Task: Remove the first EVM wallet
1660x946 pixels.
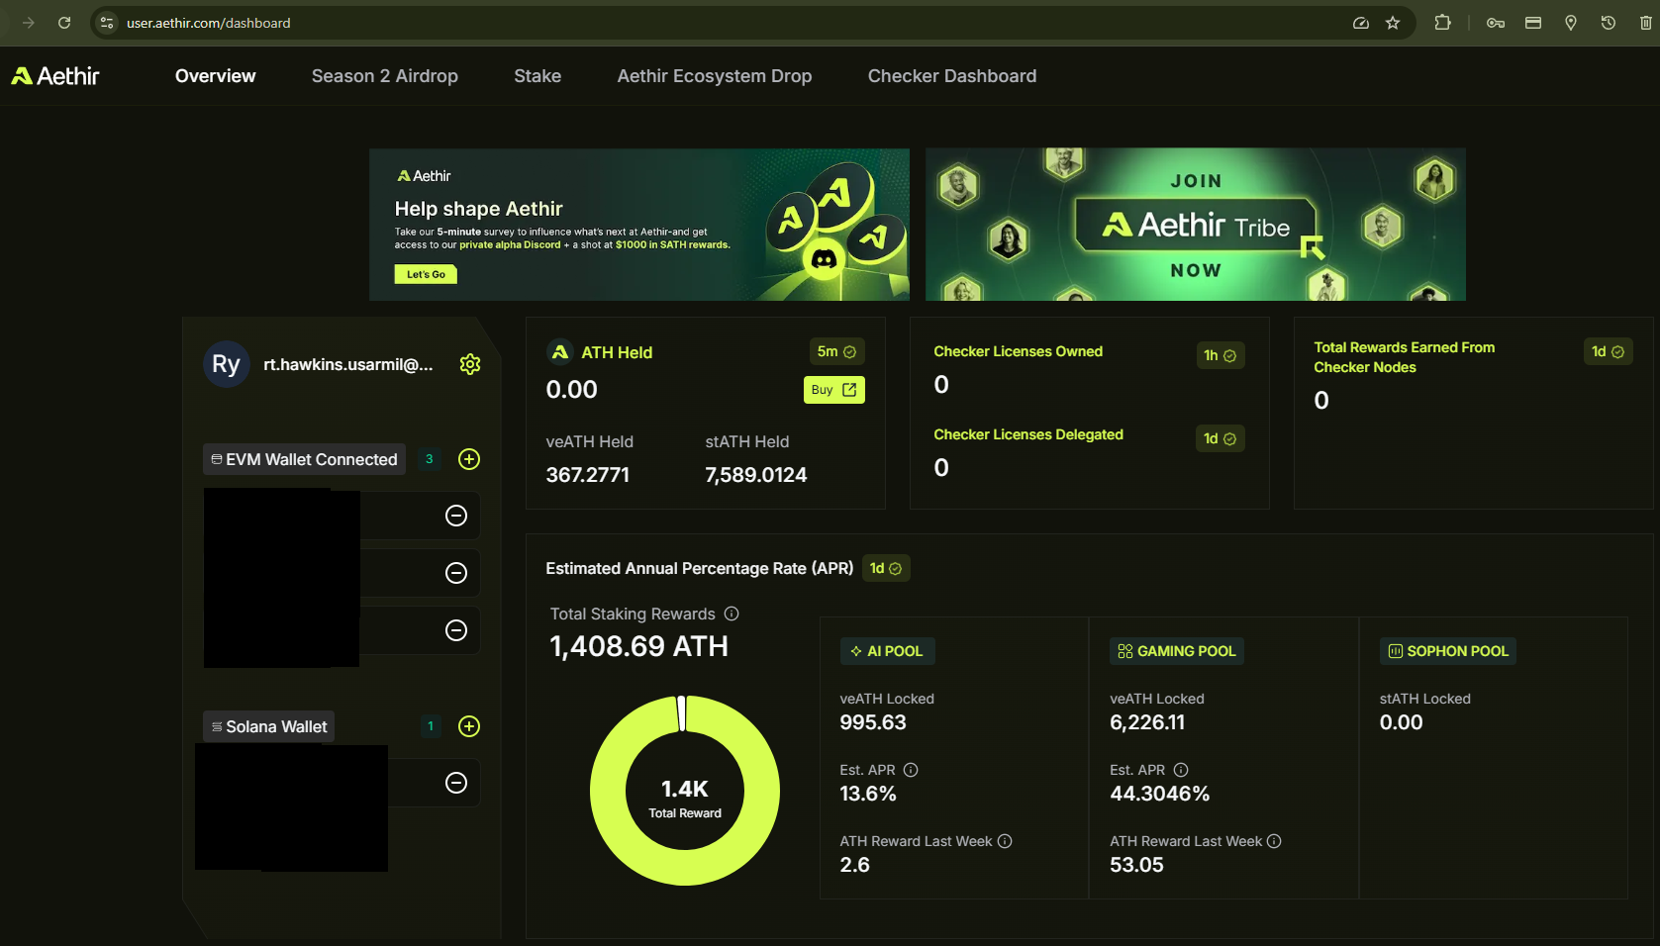Action: click(456, 516)
